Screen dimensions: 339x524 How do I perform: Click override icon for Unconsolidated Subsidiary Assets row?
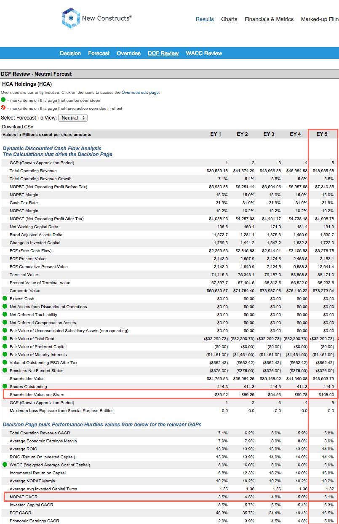point(5,330)
